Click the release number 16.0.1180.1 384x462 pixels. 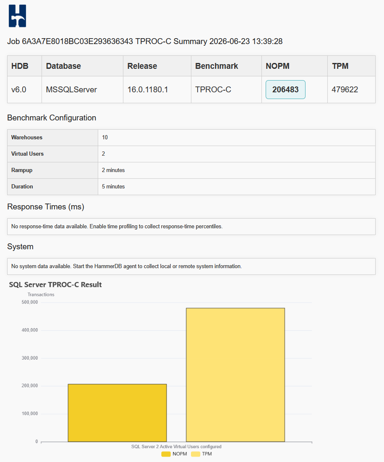148,89
